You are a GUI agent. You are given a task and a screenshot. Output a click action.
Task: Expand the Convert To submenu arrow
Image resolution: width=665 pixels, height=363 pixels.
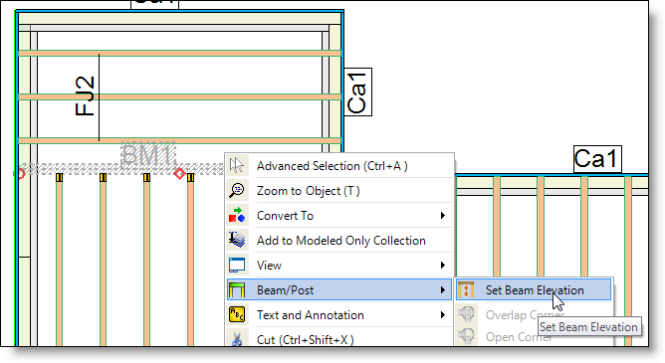tap(443, 216)
